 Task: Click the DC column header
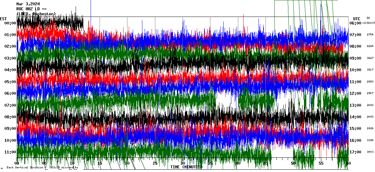coord(368,18)
